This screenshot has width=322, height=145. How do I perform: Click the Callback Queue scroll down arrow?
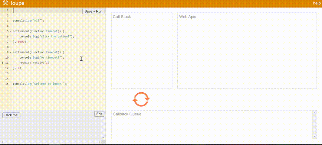coord(314,136)
